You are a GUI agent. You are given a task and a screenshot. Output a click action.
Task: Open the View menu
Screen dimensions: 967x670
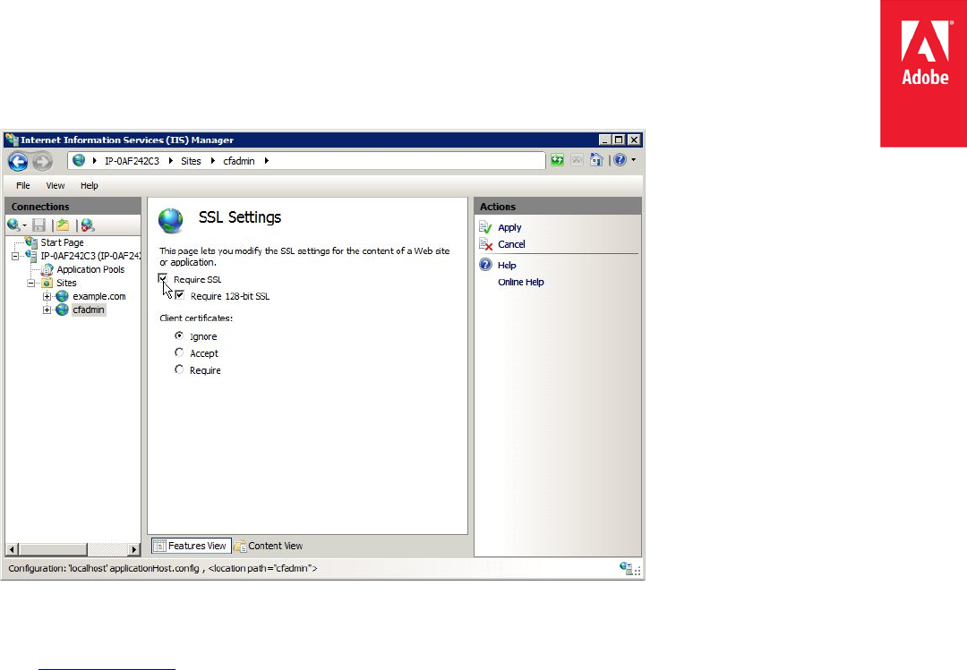coord(56,185)
